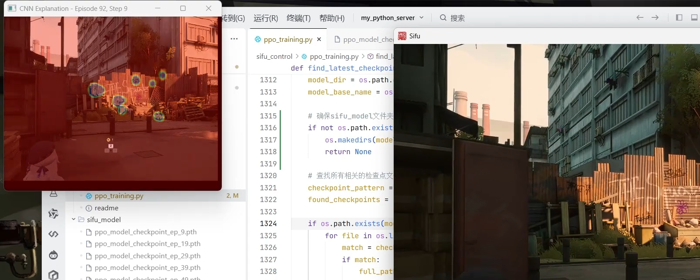Open ppo_model_checkpoint_ep_19.pth file
This screenshot has width=700, height=280.
[156, 243]
